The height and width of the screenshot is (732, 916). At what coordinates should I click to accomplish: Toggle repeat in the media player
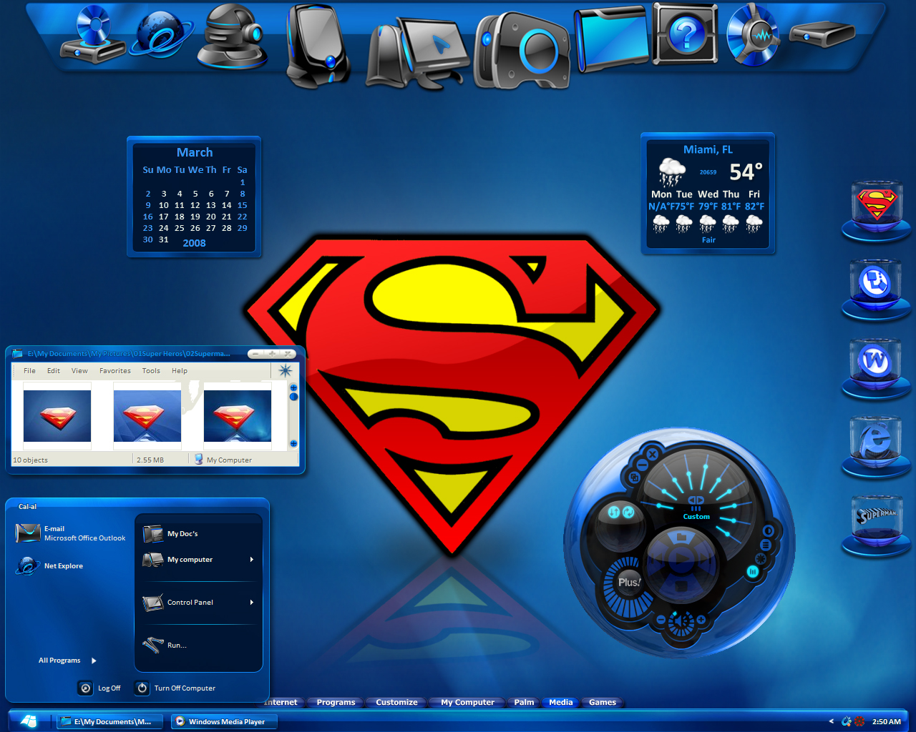pyautogui.click(x=628, y=512)
